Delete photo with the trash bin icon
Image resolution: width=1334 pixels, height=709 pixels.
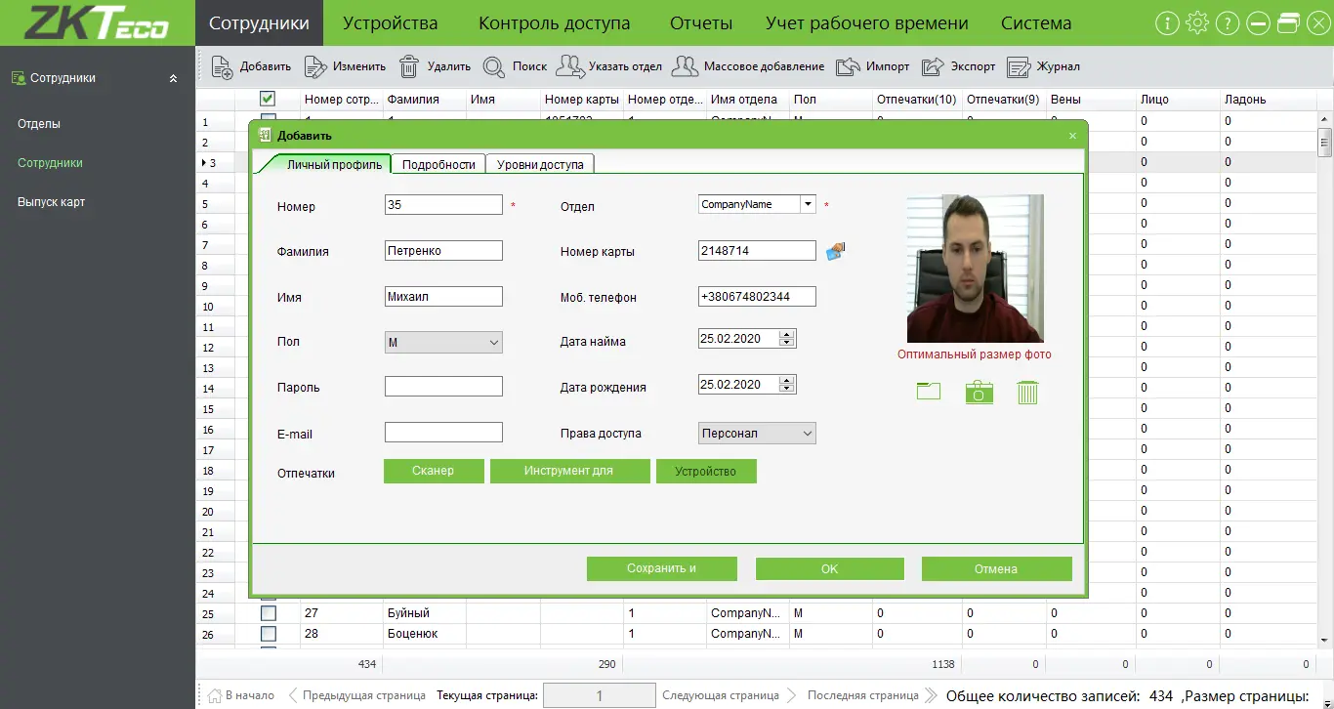pyautogui.click(x=1028, y=392)
